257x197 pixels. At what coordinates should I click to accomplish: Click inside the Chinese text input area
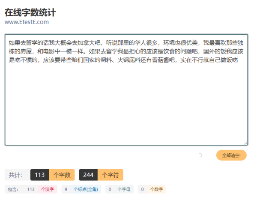tap(126, 90)
